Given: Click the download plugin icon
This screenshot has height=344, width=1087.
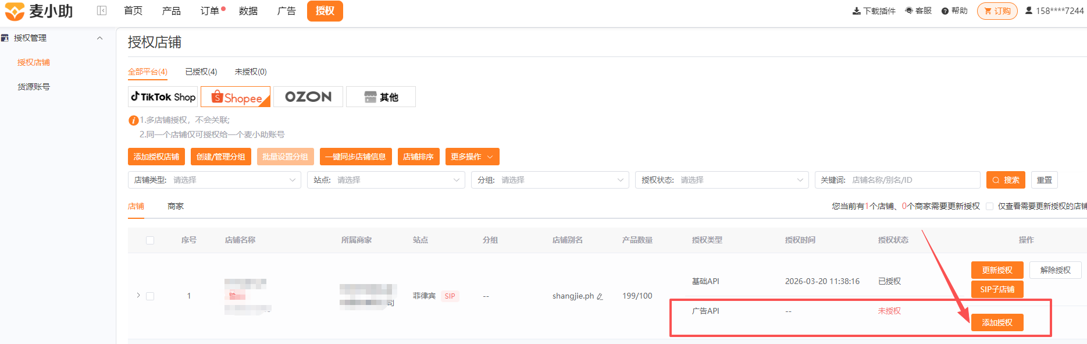Looking at the screenshot, I should [856, 11].
